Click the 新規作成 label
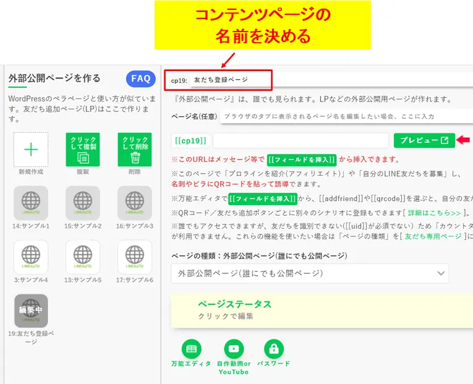Screen dimensions: 473x384 click(x=31, y=172)
